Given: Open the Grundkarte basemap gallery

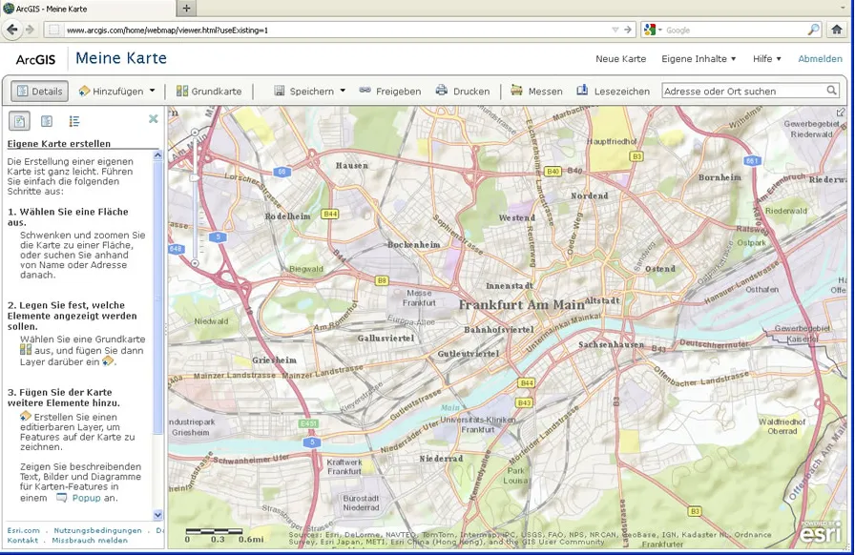Looking at the screenshot, I should [208, 92].
